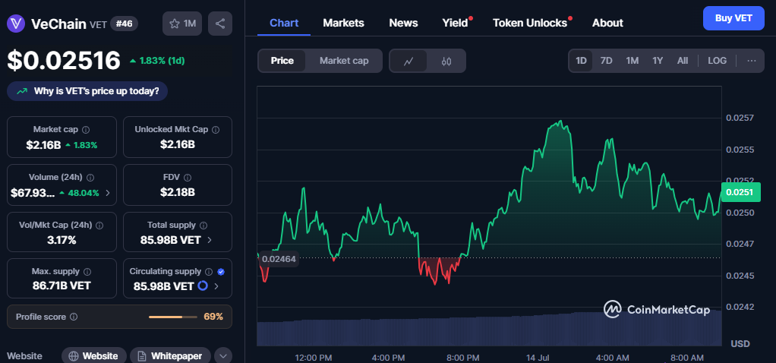Click Market cap info icon
776x363 pixels.
coord(86,130)
